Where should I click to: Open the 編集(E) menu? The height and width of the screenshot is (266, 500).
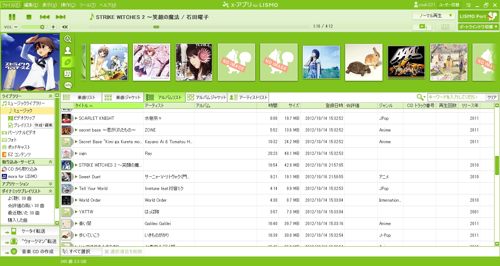click(31, 5)
